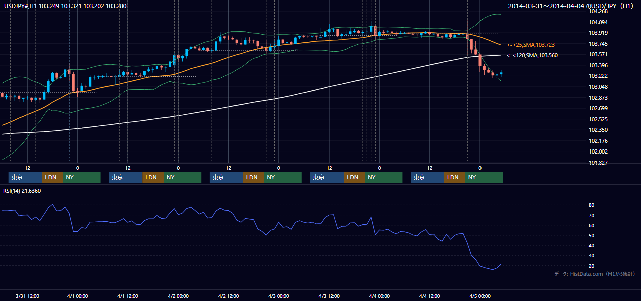The width and height of the screenshot is (641, 301).
Task: Select price level 103.571 on the axis
Action: coord(598,55)
